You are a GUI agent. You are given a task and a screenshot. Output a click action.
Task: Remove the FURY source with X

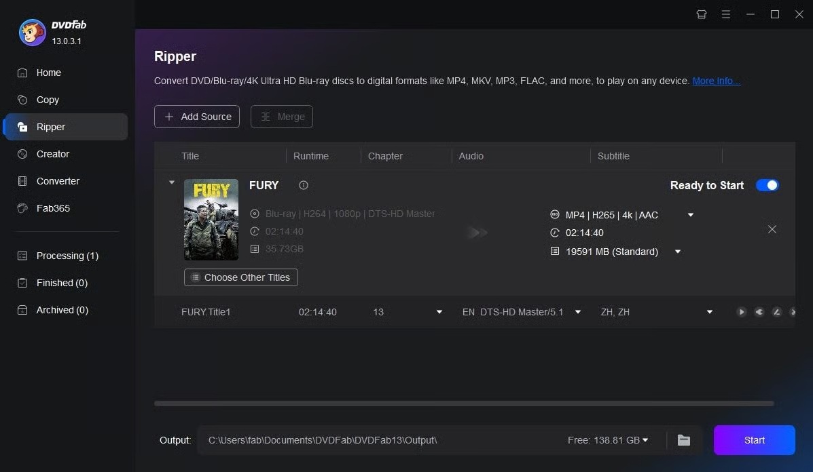point(772,229)
